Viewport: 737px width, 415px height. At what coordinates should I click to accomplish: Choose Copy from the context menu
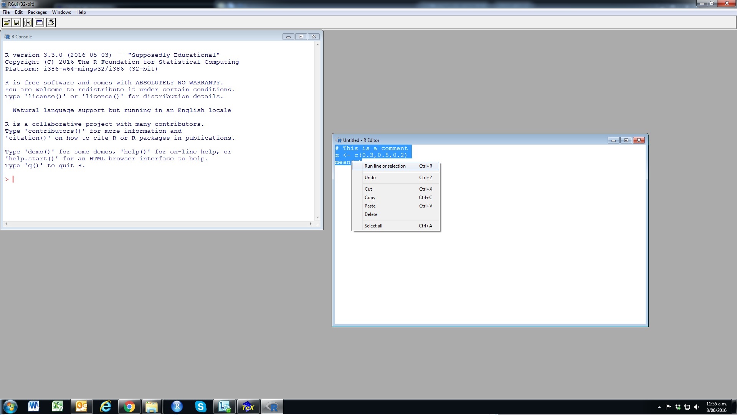click(x=396, y=198)
